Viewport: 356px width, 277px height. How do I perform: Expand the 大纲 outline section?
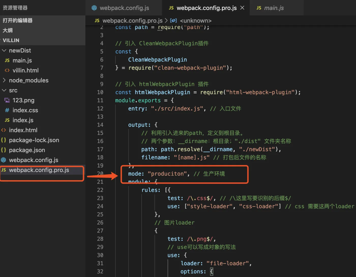[43, 30]
